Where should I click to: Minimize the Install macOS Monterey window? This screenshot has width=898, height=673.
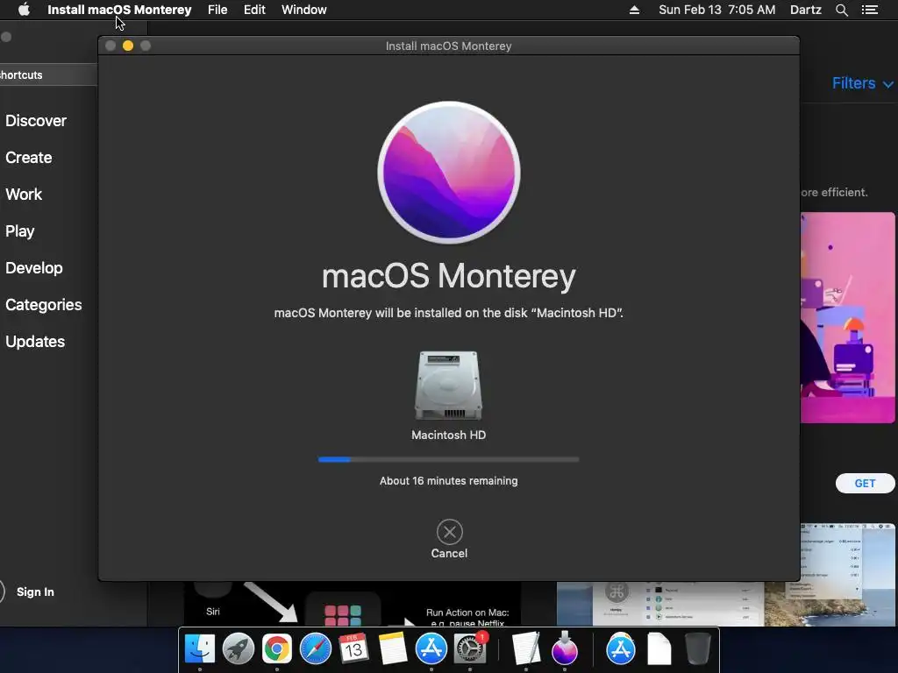click(x=128, y=46)
